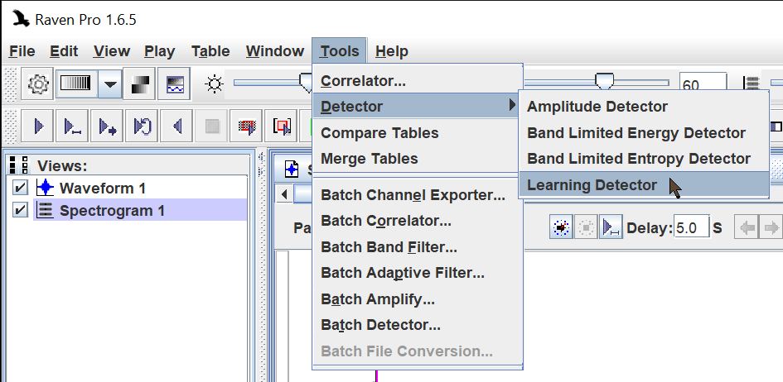This screenshot has width=783, height=382.
Task: Adjust the contrast slider handle
Action: [x=604, y=81]
